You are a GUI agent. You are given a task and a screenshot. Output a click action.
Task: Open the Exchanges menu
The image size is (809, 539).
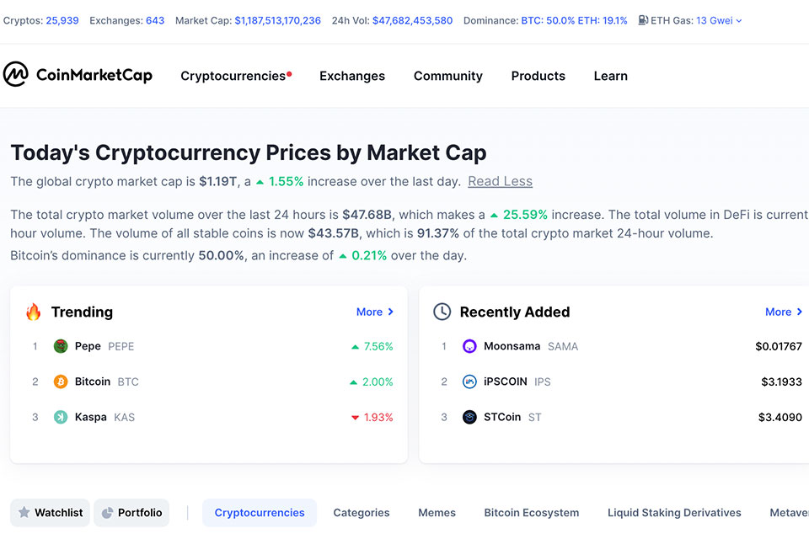tap(352, 76)
